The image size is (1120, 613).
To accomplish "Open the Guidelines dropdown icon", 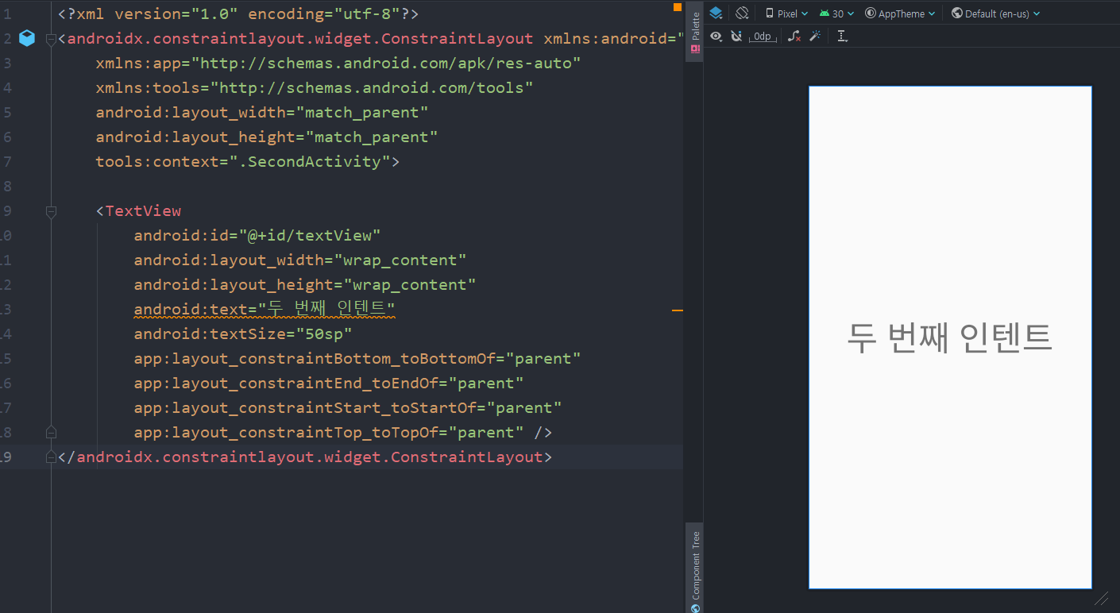I will [842, 37].
